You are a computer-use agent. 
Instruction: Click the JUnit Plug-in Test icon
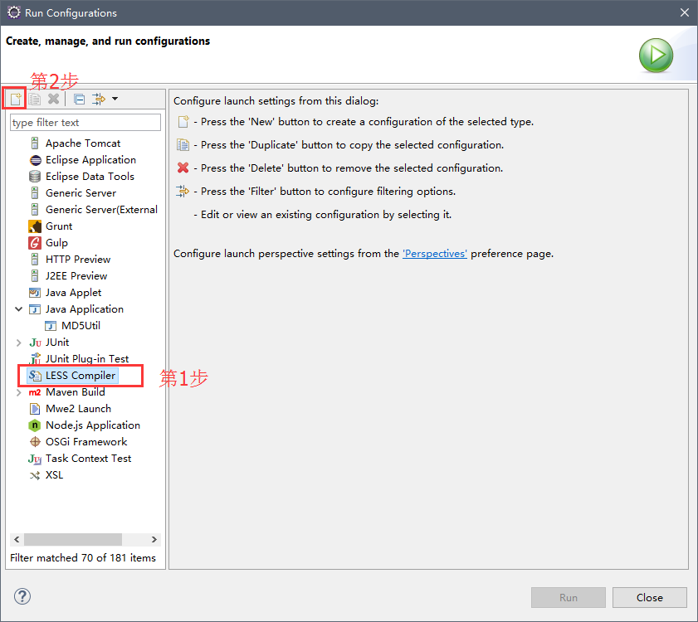click(x=35, y=358)
